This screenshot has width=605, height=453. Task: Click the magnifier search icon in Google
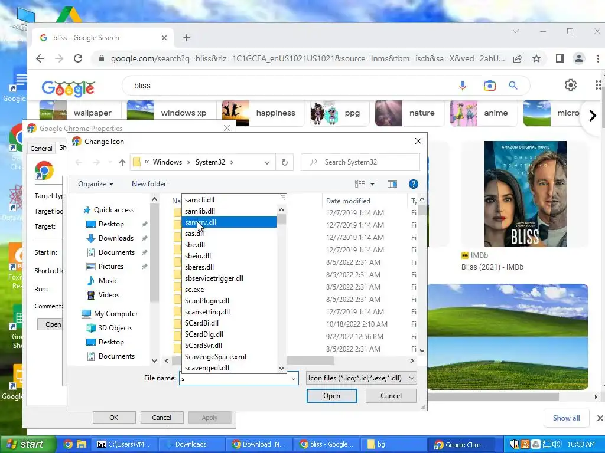tap(513, 86)
